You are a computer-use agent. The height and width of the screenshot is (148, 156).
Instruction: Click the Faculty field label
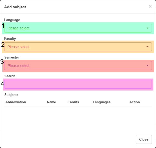(x=10, y=38)
